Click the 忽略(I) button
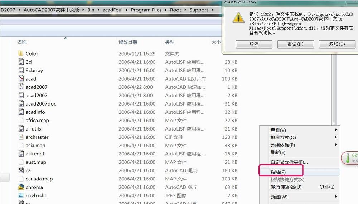The height and width of the screenshot is (204, 358). 337,44
